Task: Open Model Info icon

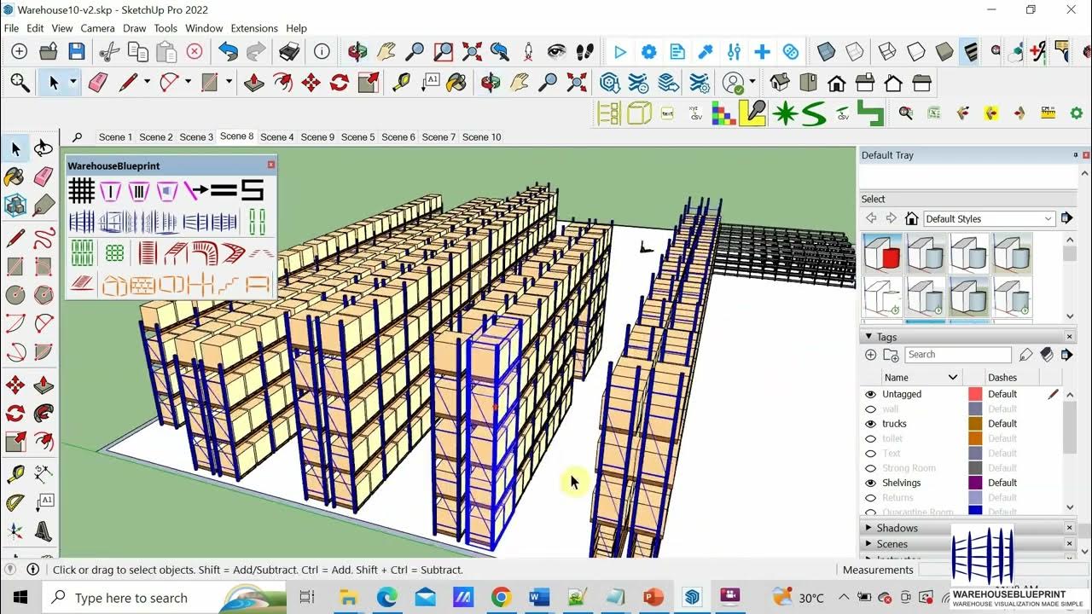Action: [x=322, y=52]
